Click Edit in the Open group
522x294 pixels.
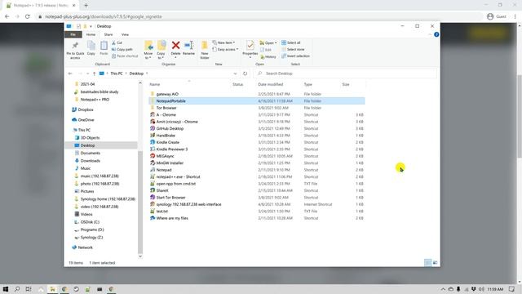click(266, 50)
